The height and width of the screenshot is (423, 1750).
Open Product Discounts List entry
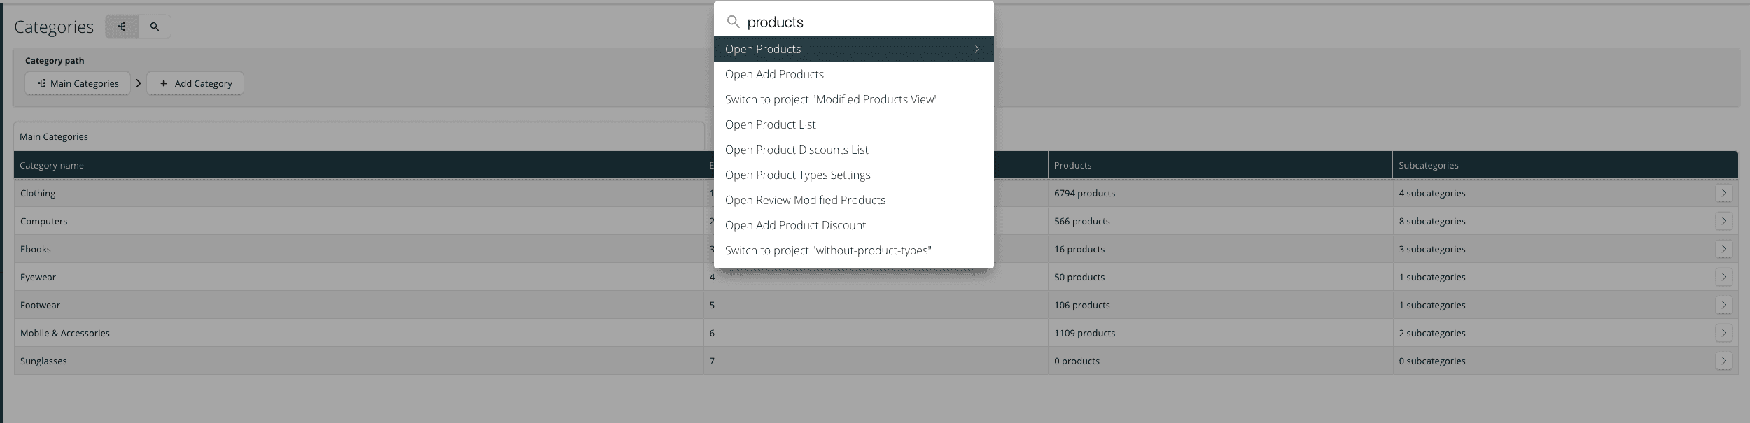[x=797, y=150]
